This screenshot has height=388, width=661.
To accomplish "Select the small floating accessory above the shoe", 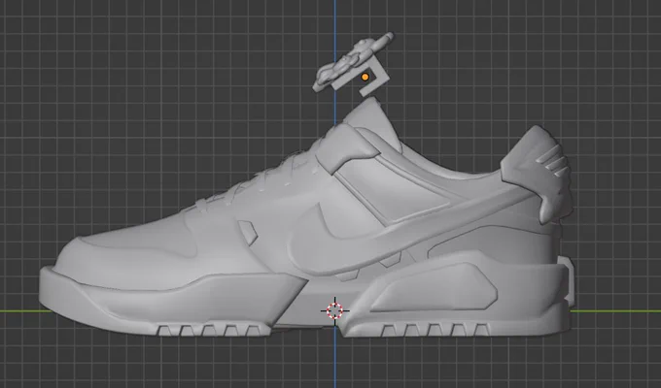I will coord(353,64).
